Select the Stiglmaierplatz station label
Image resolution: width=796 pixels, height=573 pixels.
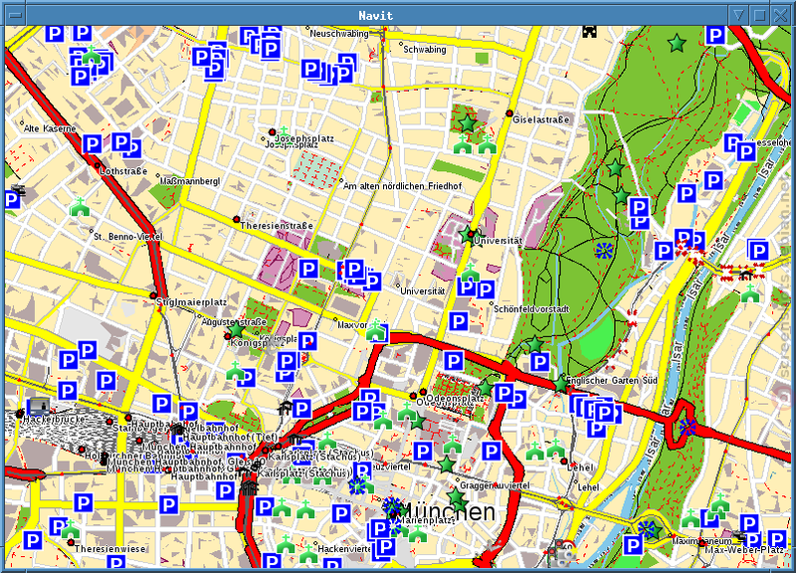pos(191,302)
